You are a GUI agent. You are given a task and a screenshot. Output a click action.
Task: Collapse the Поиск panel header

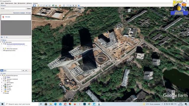coord(16,6)
